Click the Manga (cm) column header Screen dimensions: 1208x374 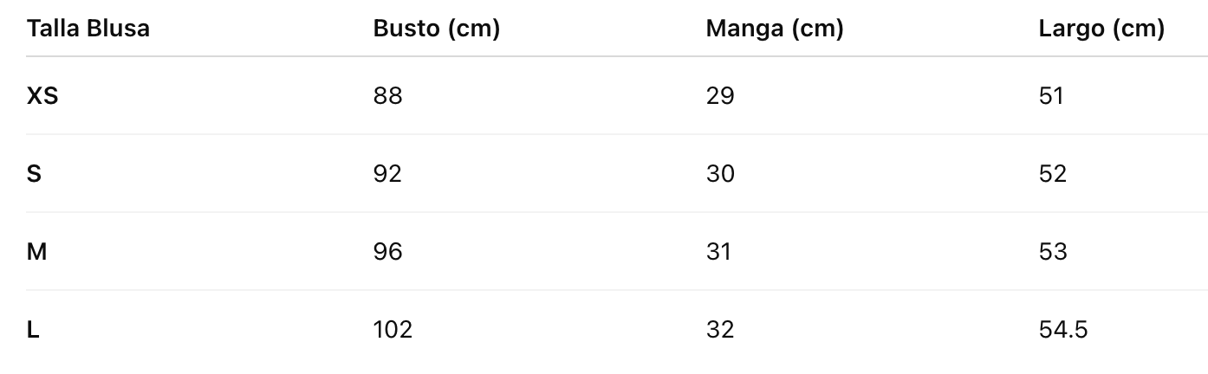pos(775,29)
